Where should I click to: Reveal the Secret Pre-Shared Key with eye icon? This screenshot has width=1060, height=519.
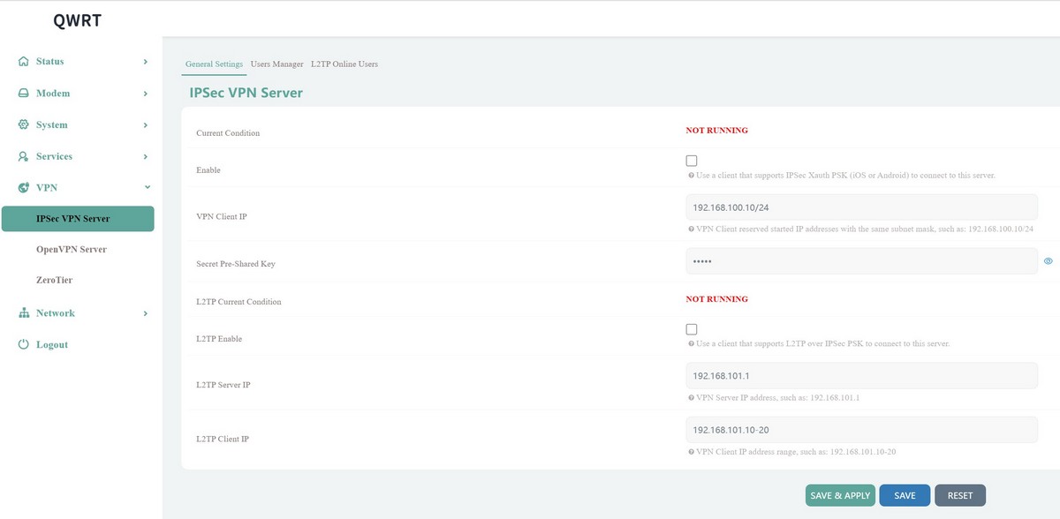(1049, 261)
